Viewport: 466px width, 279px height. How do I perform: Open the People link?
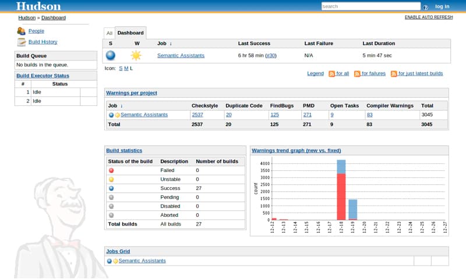[36, 31]
